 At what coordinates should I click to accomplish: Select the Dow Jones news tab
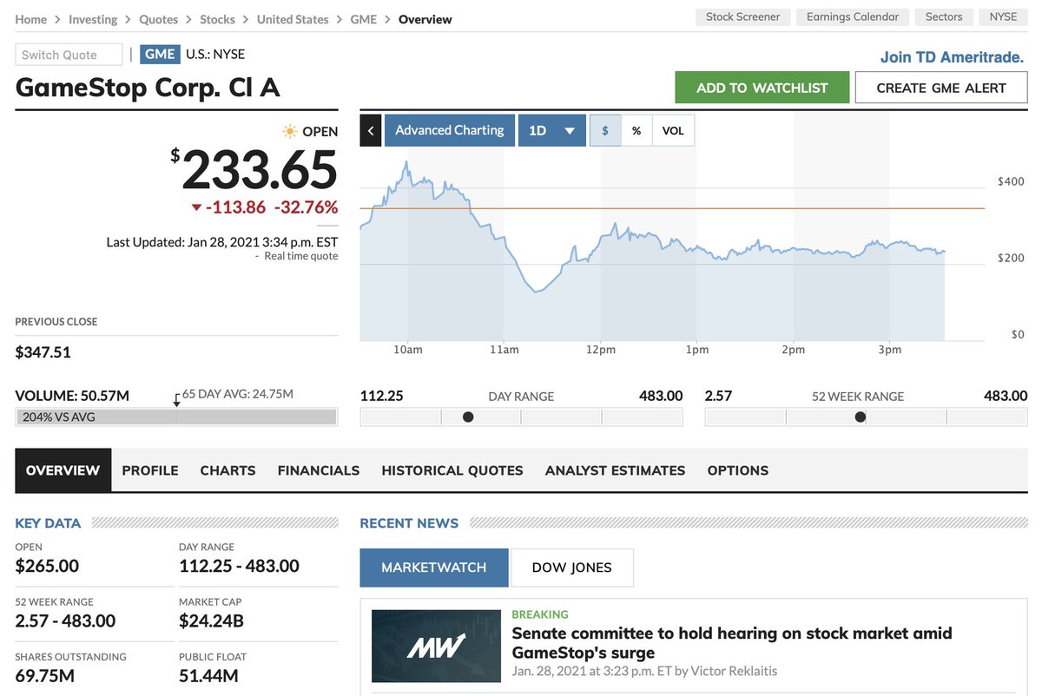[x=571, y=568]
